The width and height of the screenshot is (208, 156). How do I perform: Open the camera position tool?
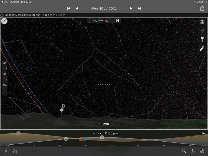point(202,22)
